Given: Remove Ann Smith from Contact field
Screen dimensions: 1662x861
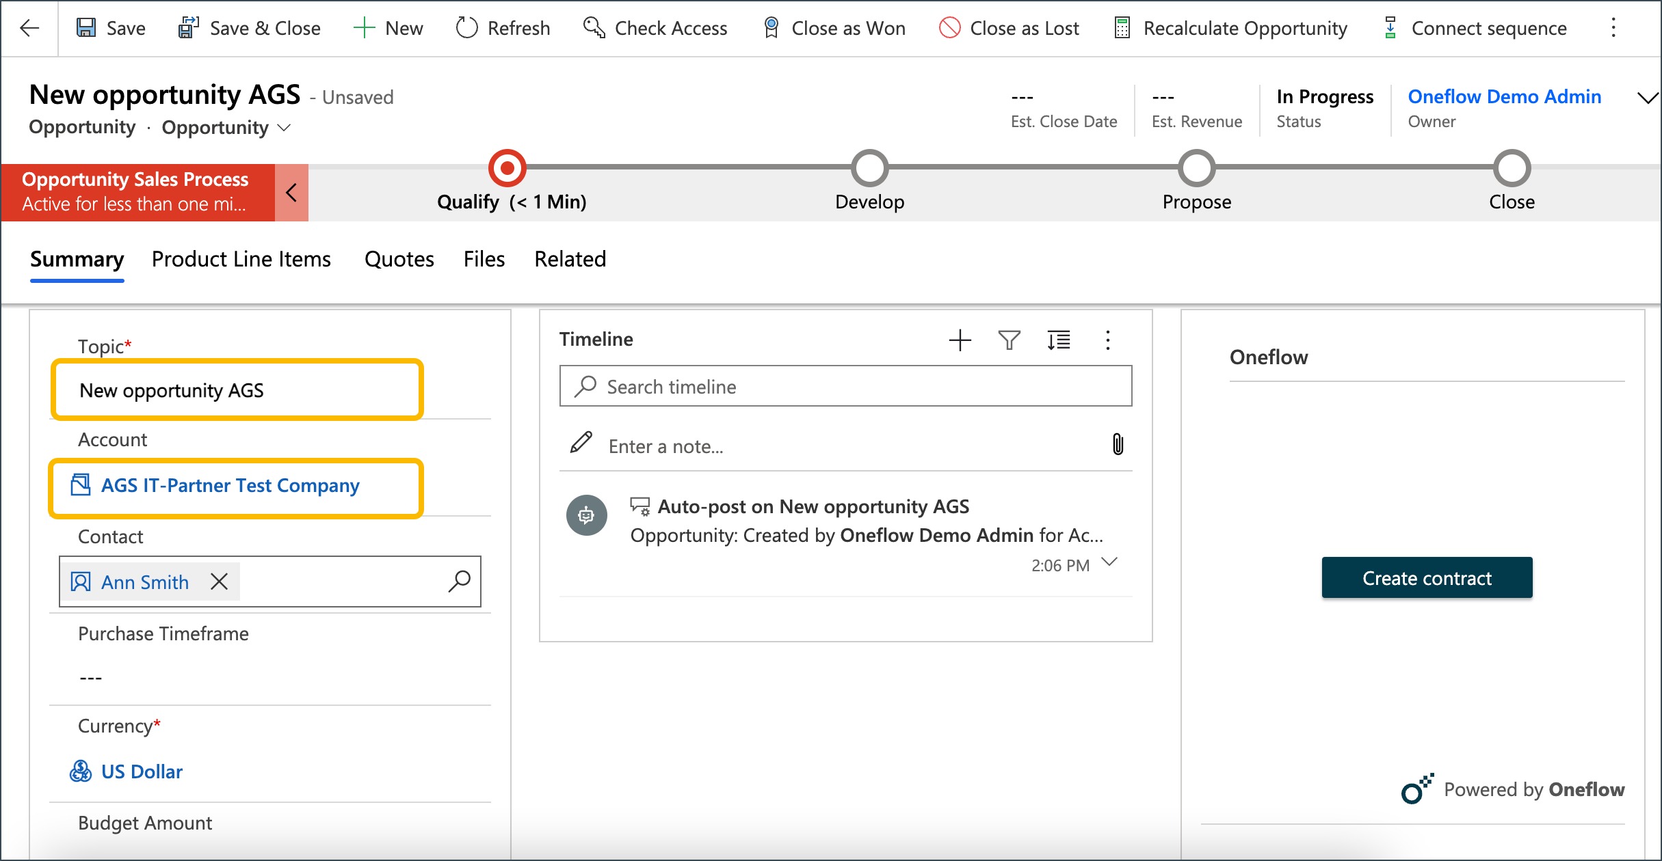Looking at the screenshot, I should (x=219, y=582).
